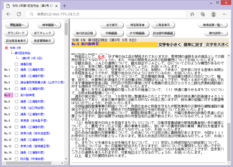Select the 令和 3年第1回定例会 browser tab
Image resolution: width=233 pixels, height=167 pixels.
tap(31, 6)
